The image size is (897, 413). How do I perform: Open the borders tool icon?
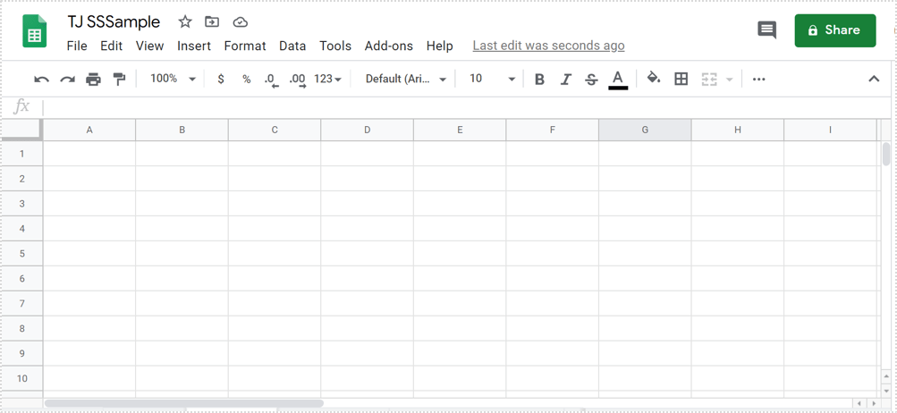tap(681, 79)
